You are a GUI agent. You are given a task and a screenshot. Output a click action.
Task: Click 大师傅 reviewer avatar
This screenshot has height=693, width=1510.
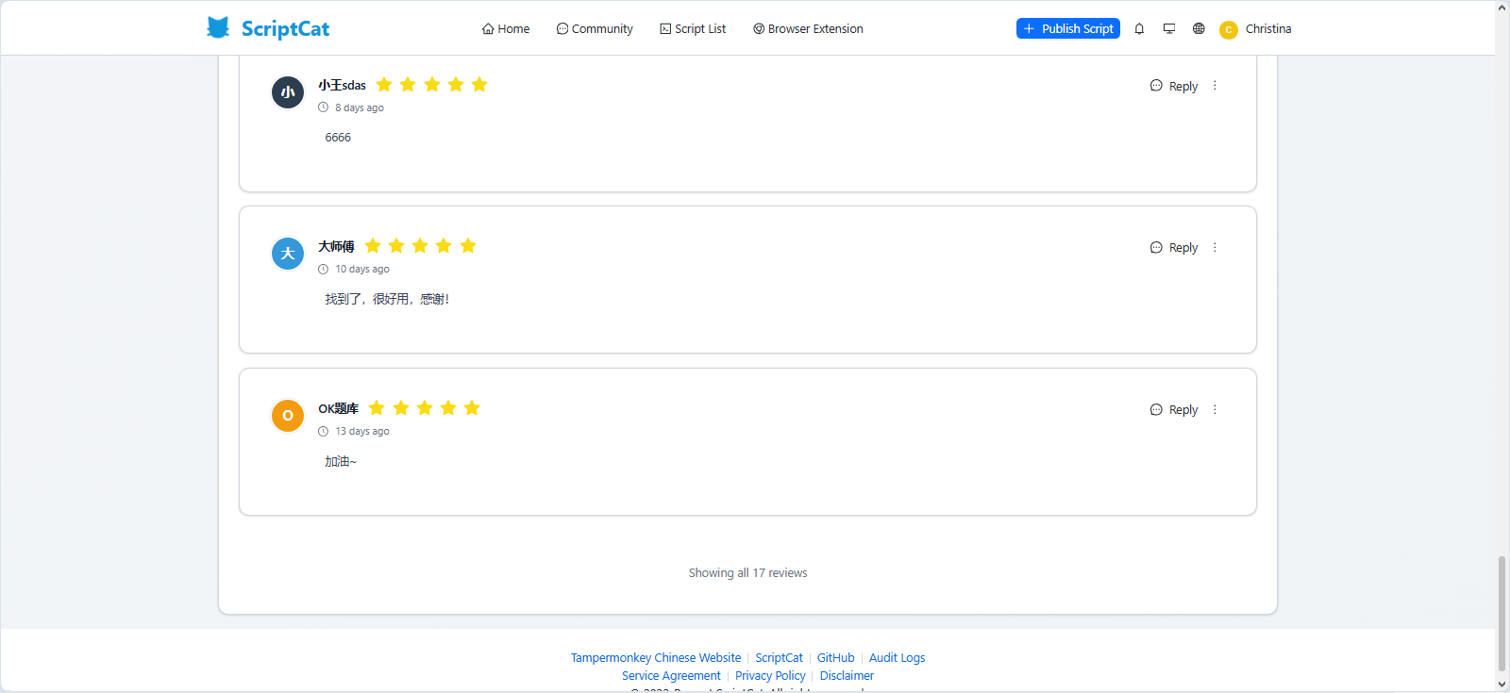coord(288,254)
